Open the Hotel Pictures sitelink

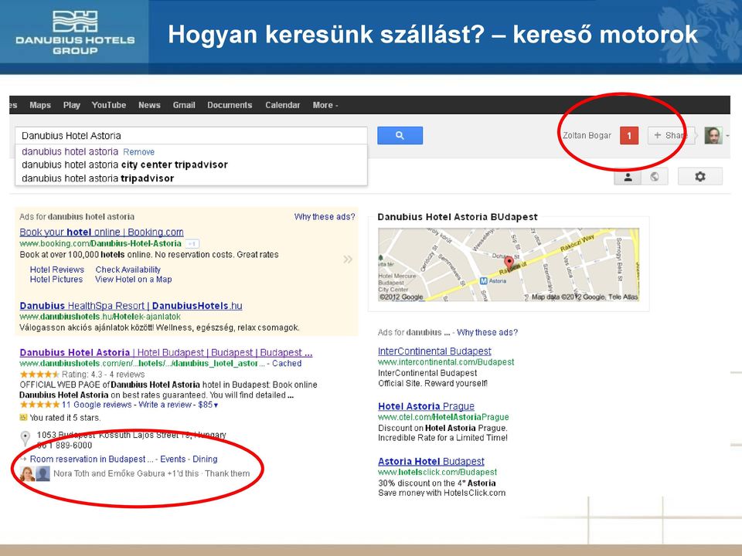pyautogui.click(x=56, y=280)
